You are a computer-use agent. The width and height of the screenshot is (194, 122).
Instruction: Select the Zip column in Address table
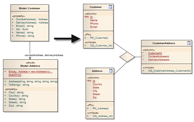(x=95, y=98)
